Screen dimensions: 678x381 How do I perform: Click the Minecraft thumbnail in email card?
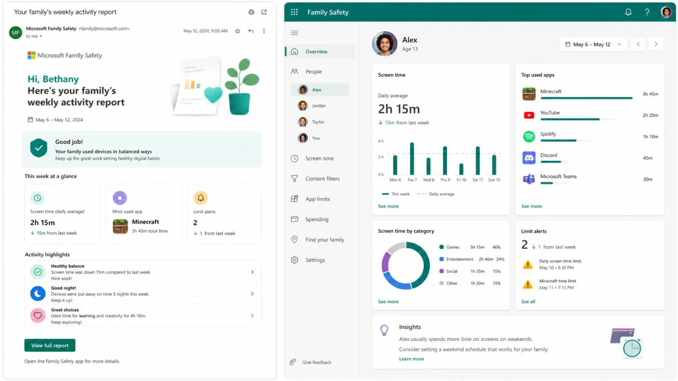tap(120, 226)
